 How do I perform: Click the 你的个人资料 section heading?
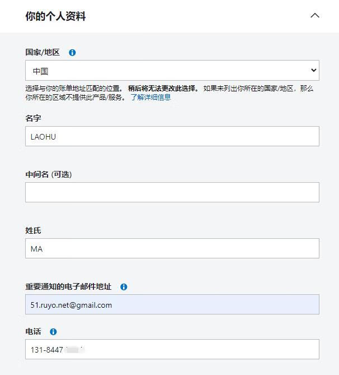[x=55, y=16]
